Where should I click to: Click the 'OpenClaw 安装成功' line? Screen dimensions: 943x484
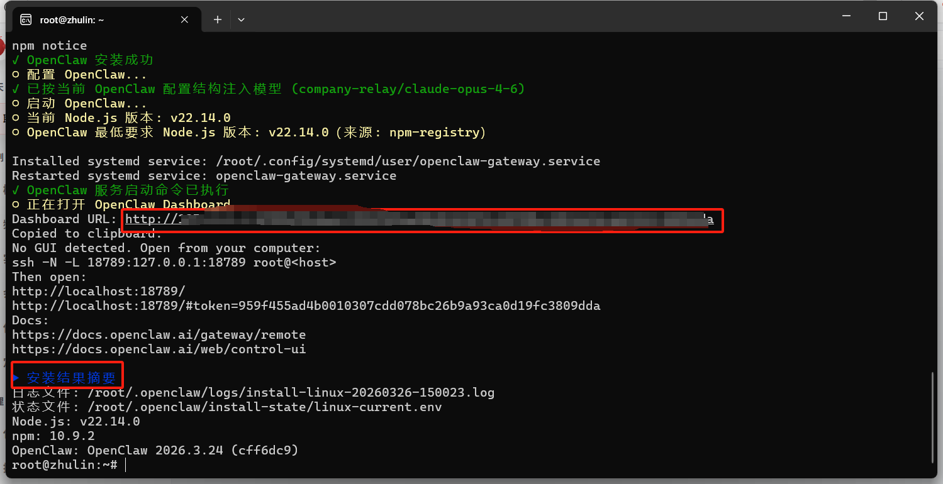[x=83, y=60]
